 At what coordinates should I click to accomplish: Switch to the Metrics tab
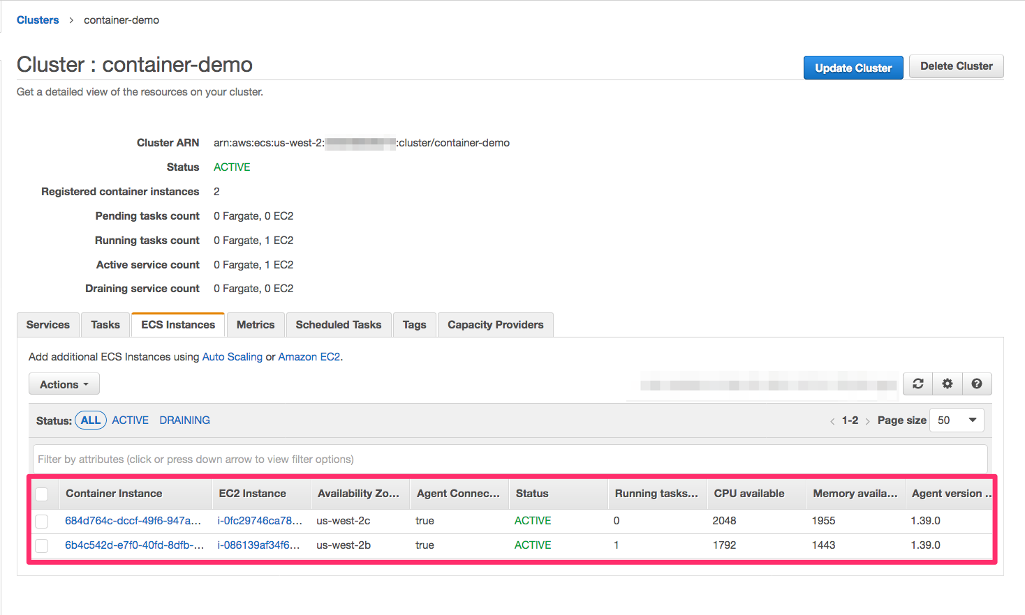coord(256,325)
